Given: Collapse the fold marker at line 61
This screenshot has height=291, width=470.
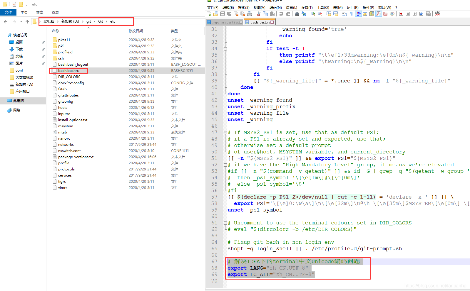Looking at the screenshot, I should (225, 223).
